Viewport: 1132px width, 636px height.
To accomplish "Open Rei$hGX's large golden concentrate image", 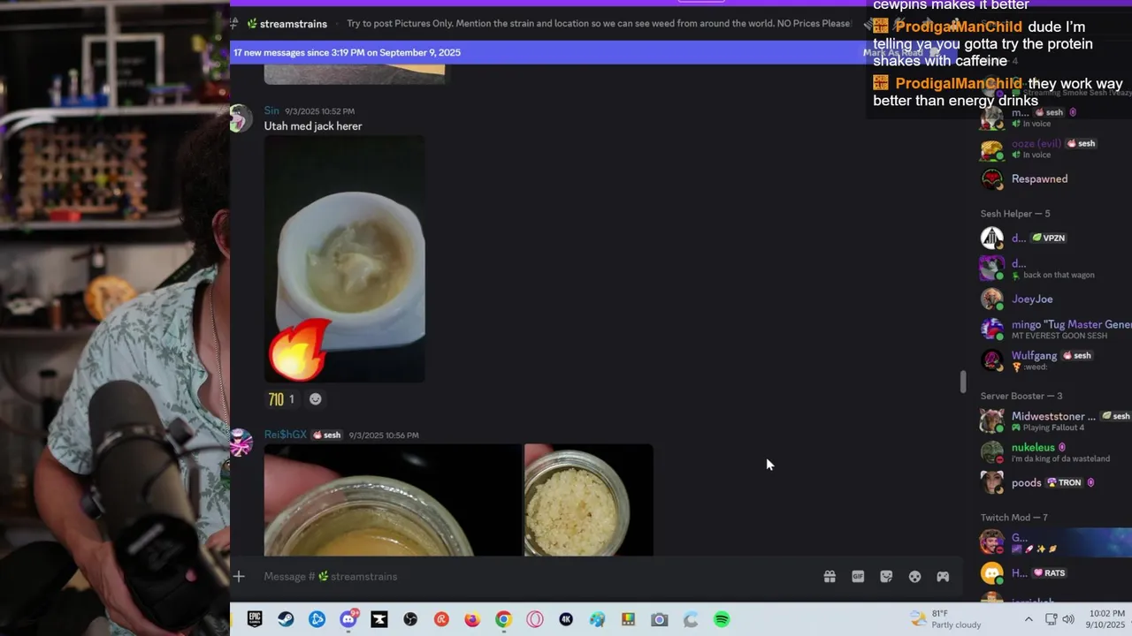I will [x=393, y=500].
